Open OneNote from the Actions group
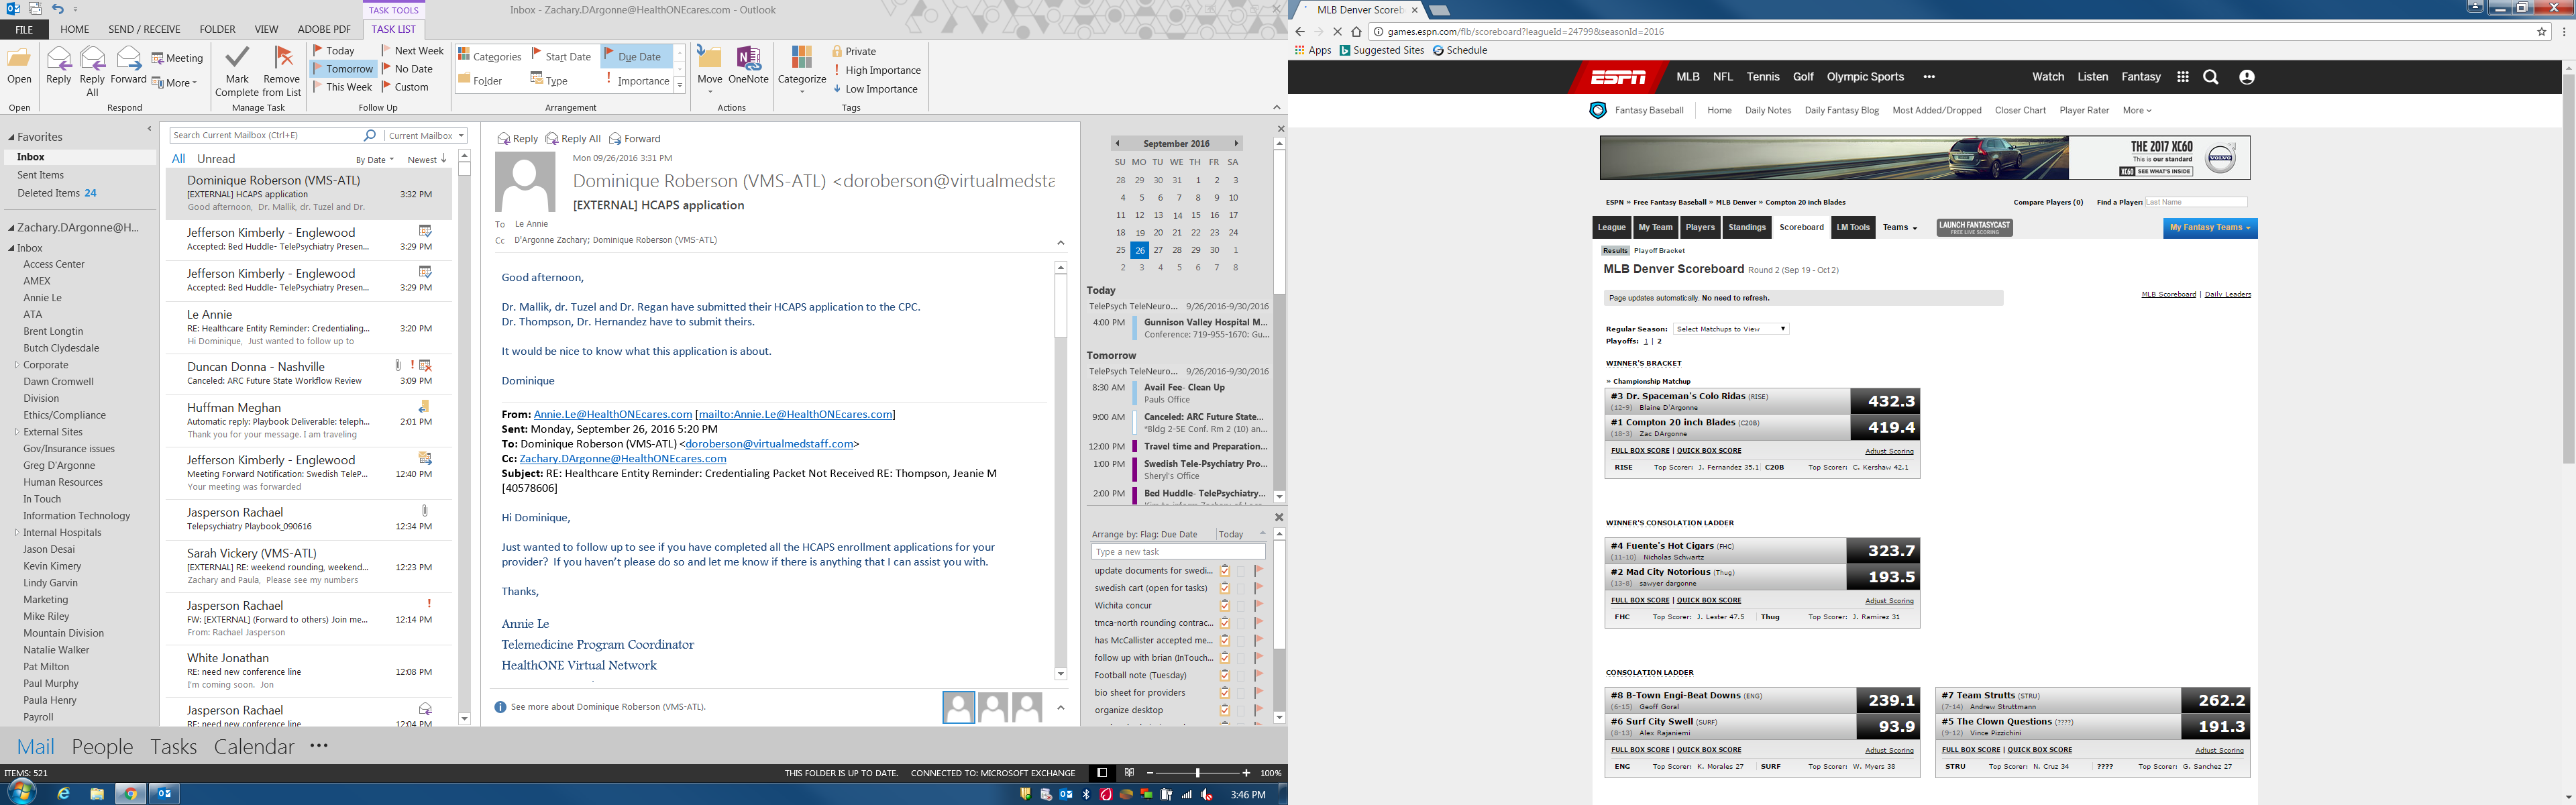2576x805 pixels. 748,65
